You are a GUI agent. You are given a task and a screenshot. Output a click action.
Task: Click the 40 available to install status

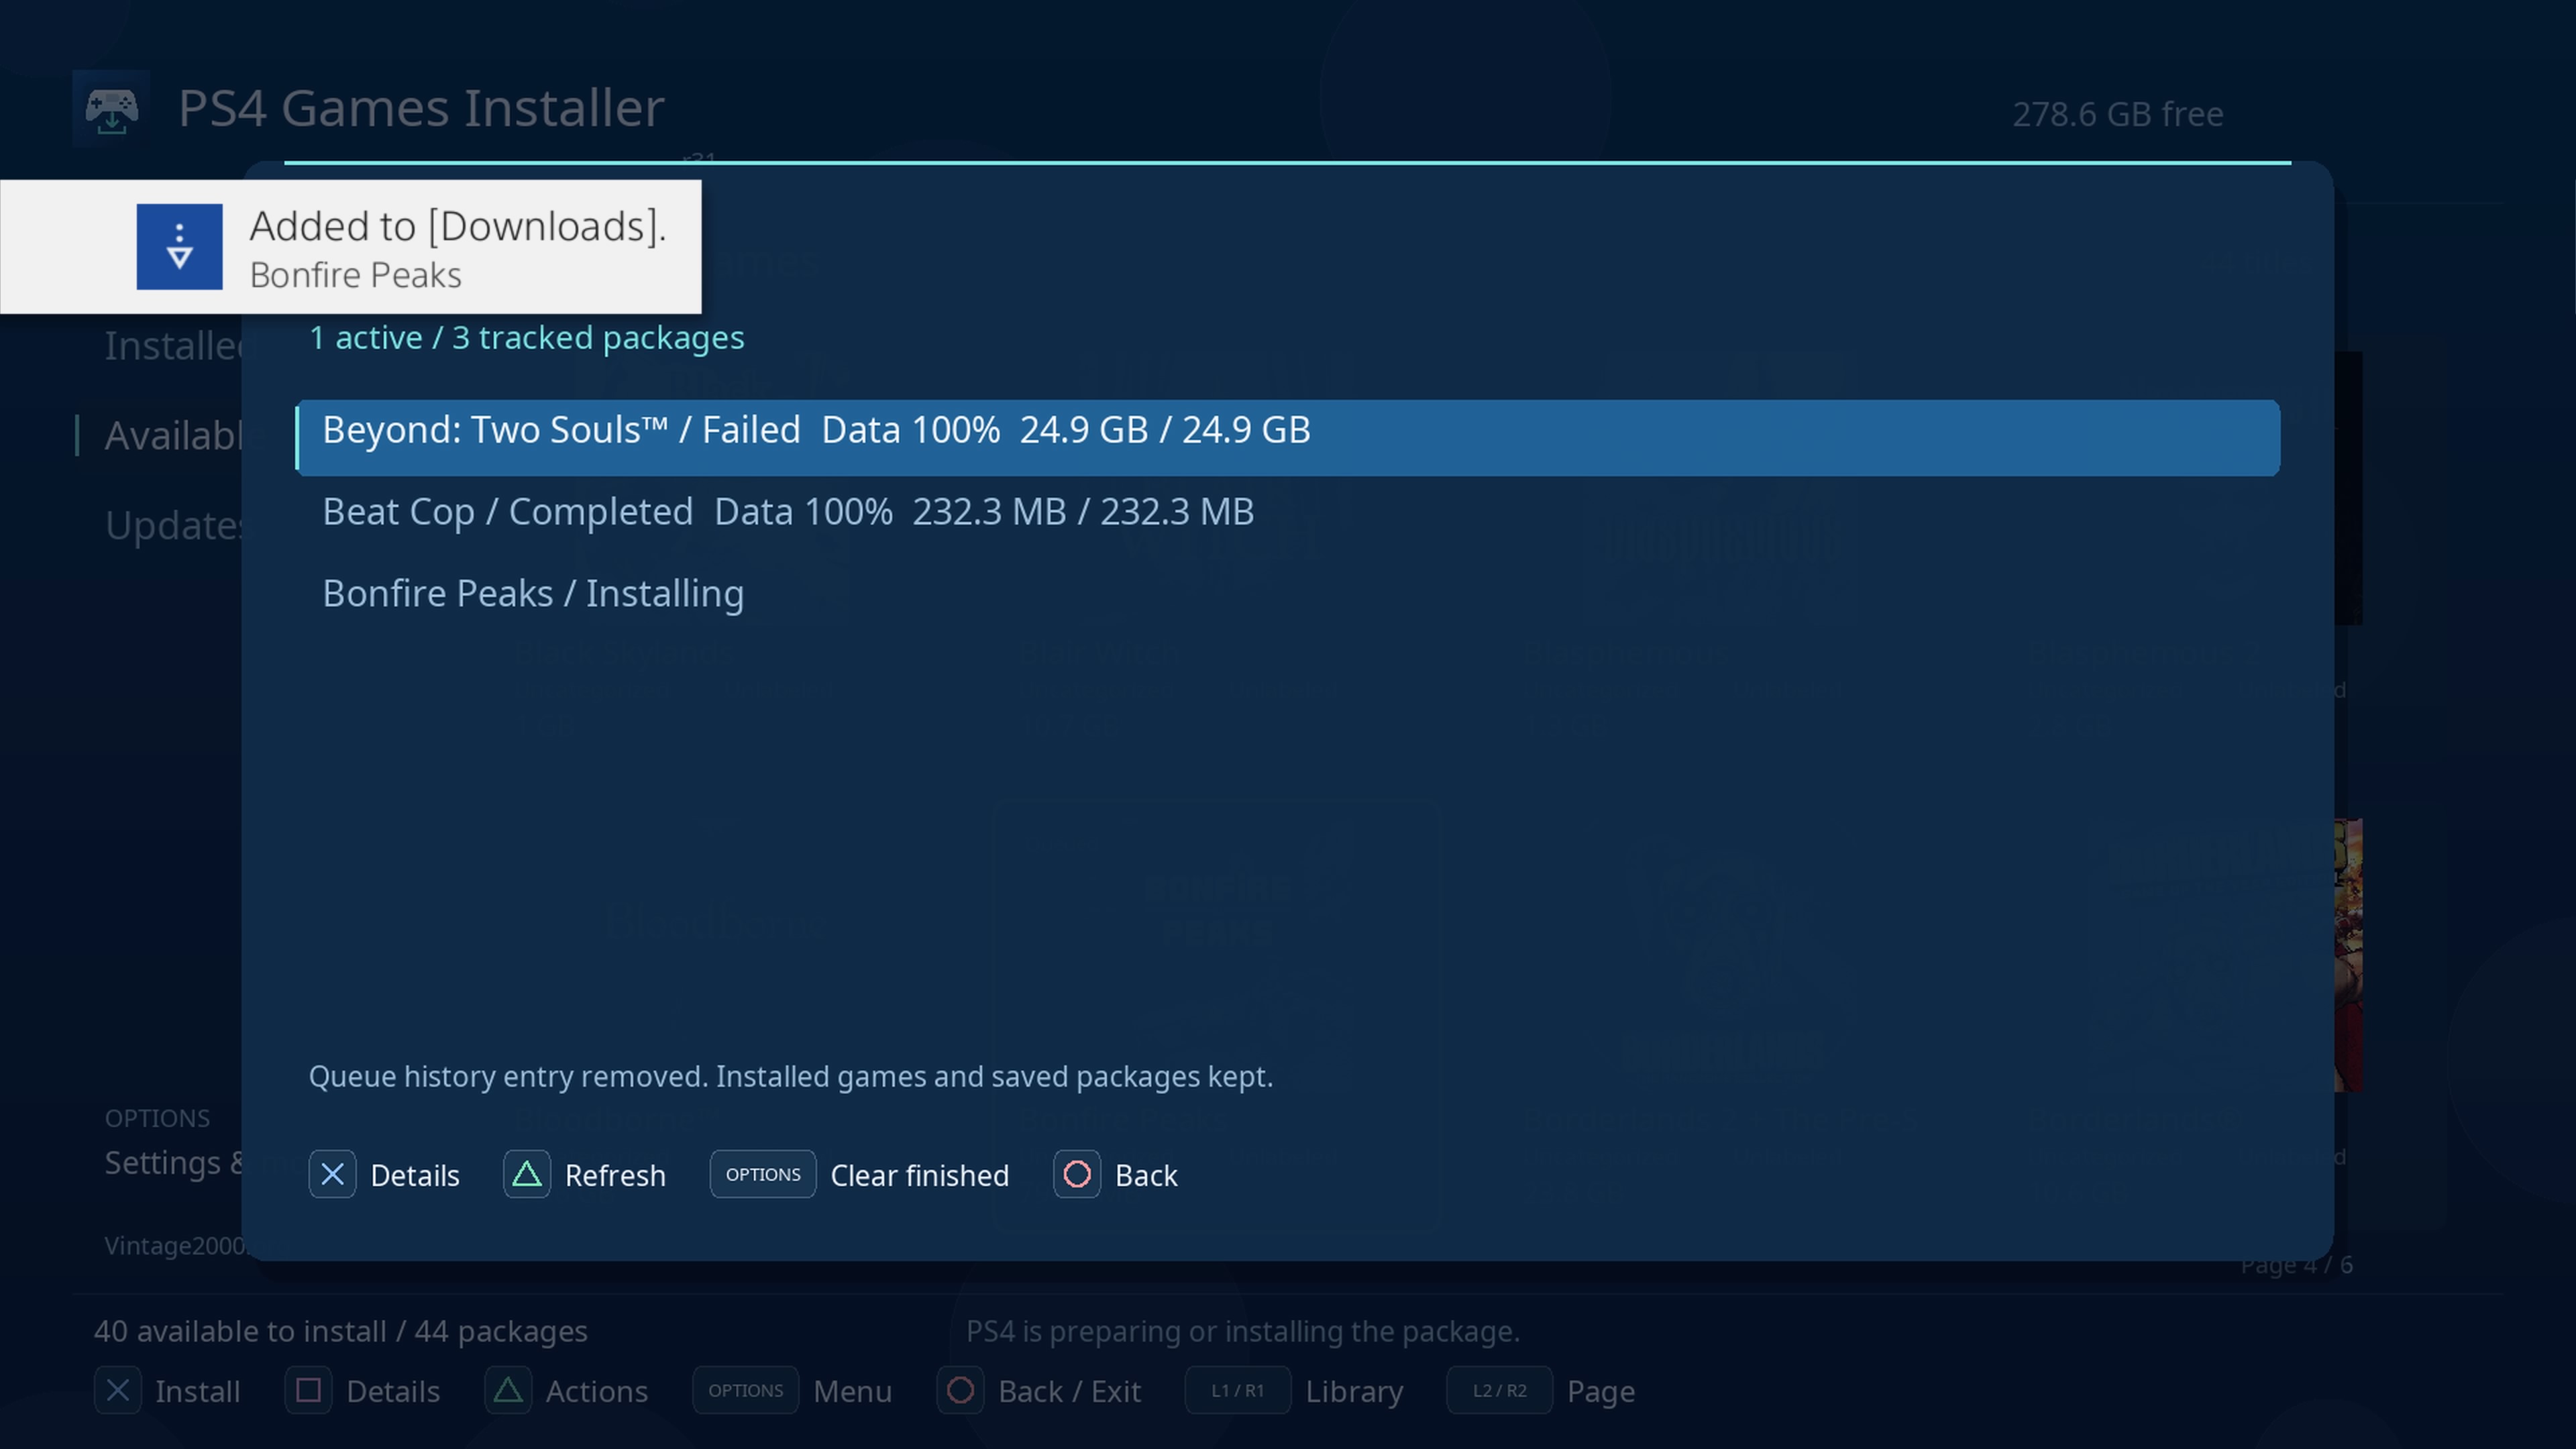click(341, 1332)
